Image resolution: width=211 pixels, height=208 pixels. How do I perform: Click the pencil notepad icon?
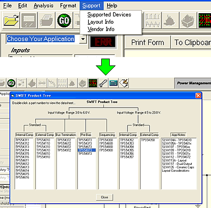124,83
